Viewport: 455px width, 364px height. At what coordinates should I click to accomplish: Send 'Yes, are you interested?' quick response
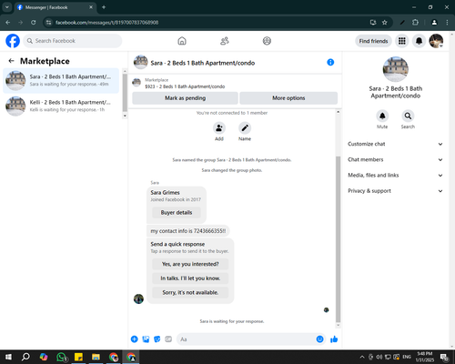190,264
